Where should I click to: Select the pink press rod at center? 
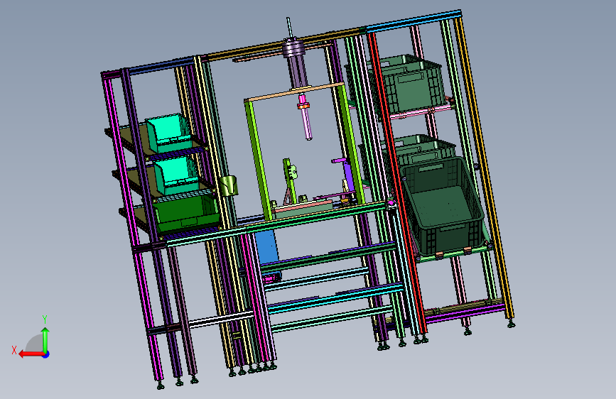(305, 116)
